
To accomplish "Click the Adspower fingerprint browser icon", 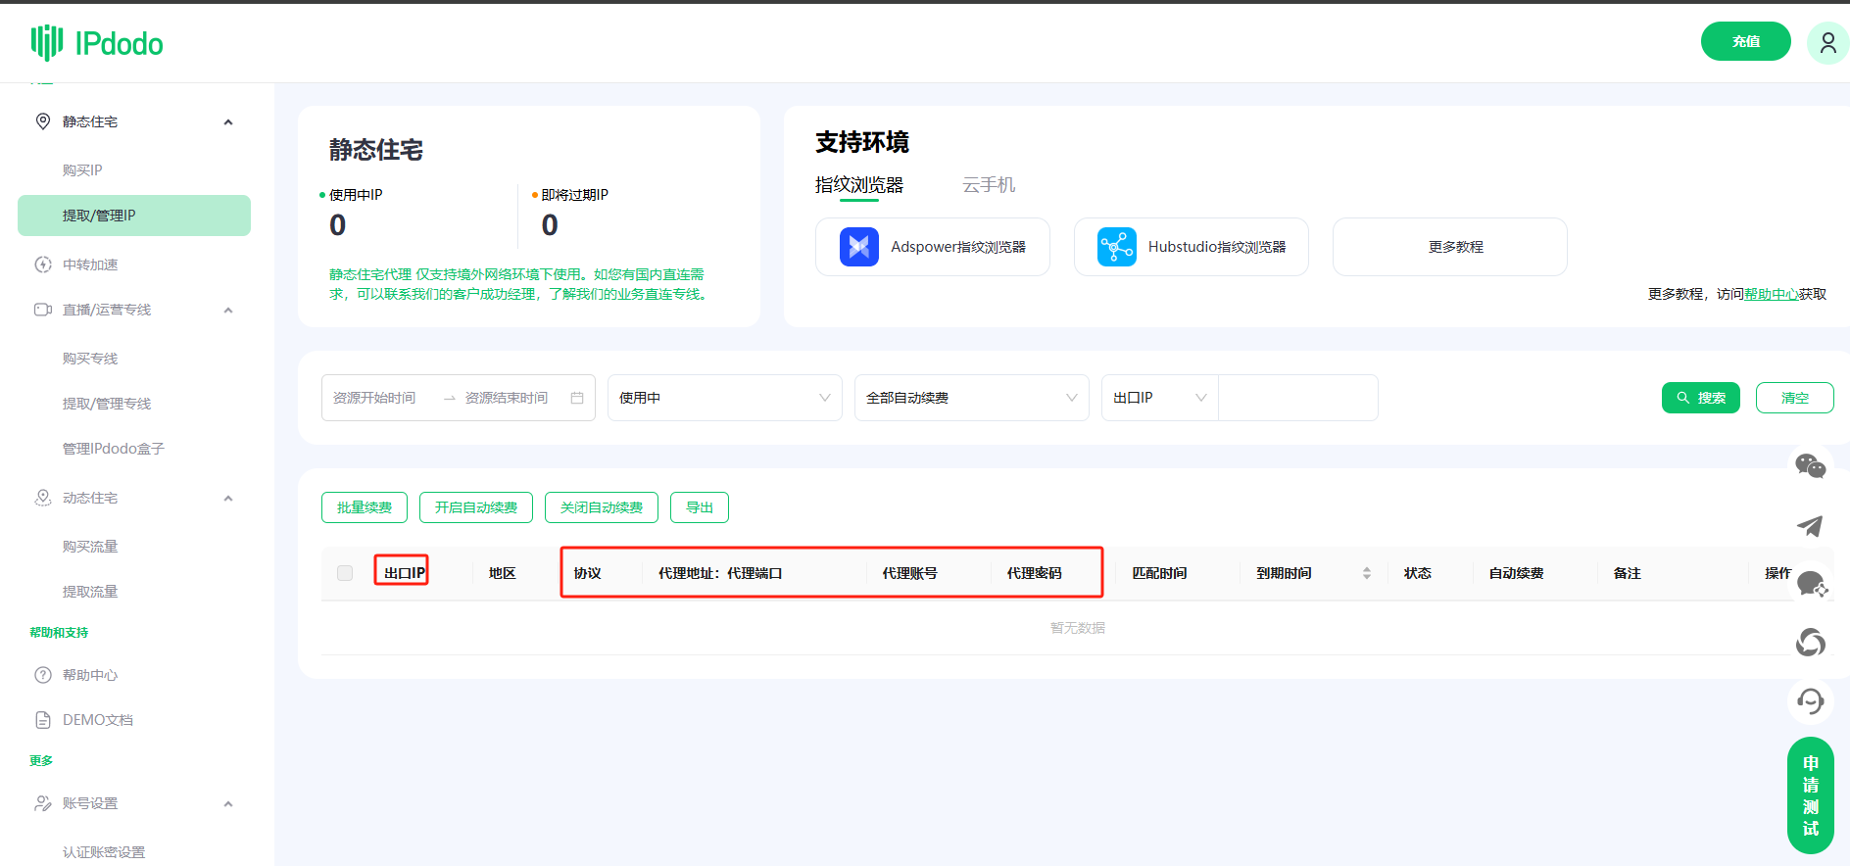I will point(858,247).
